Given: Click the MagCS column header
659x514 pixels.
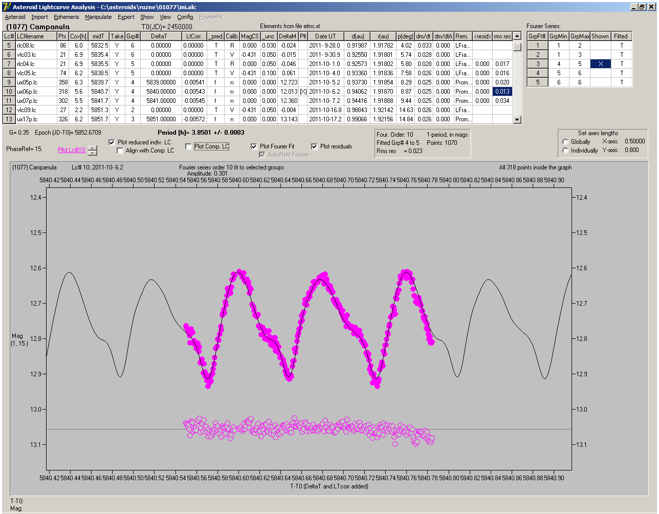Looking at the screenshot, I should click(x=250, y=36).
